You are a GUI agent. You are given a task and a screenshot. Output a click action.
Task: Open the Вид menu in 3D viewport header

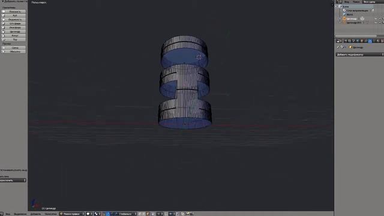coord(8,214)
